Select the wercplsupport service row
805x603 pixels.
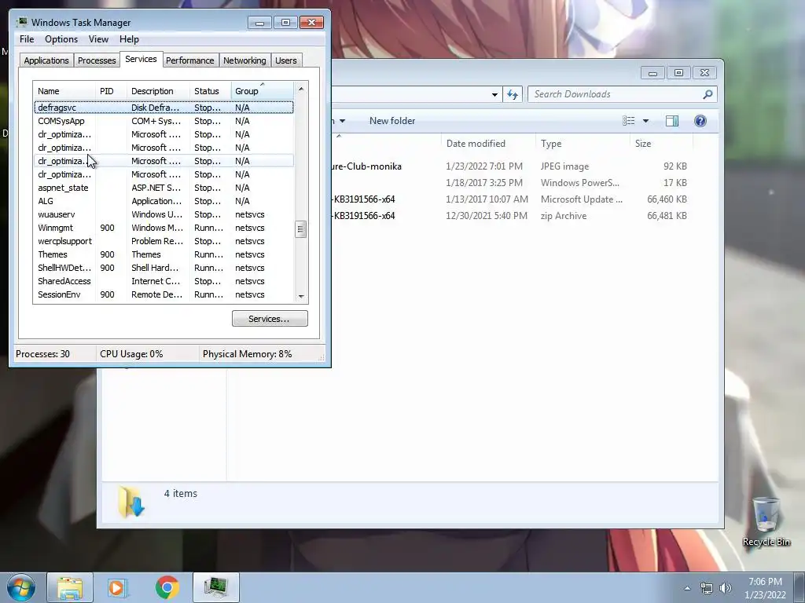[164, 241]
